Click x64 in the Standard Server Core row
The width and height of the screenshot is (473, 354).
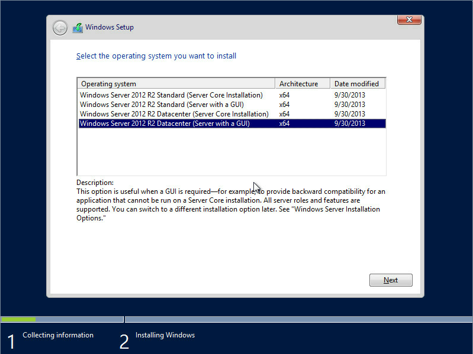[x=284, y=95]
